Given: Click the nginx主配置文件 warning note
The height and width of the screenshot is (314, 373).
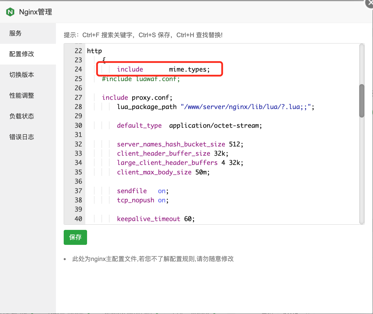Looking at the screenshot, I should point(153,259).
